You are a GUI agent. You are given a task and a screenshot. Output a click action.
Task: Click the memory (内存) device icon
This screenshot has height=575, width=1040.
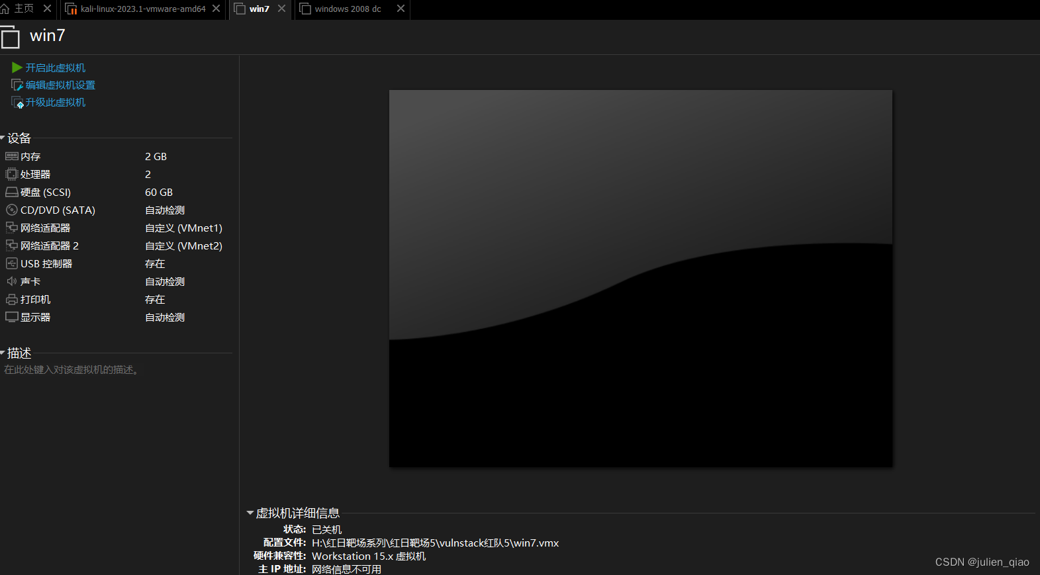coord(12,156)
